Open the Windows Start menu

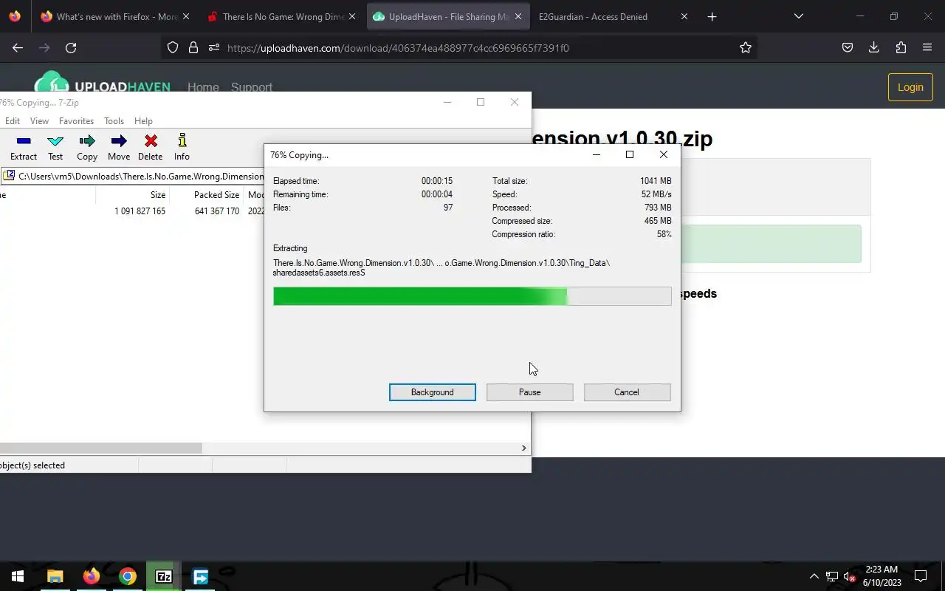point(18,576)
